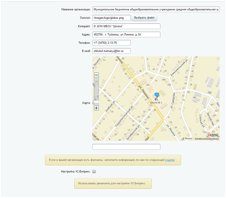Click the Яндекс logo on the map

pyautogui.click(x=212, y=134)
